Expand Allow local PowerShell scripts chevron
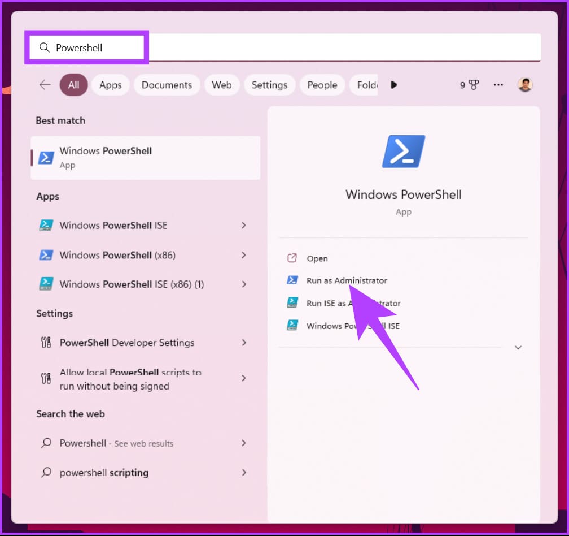The height and width of the screenshot is (536, 569). pos(243,378)
